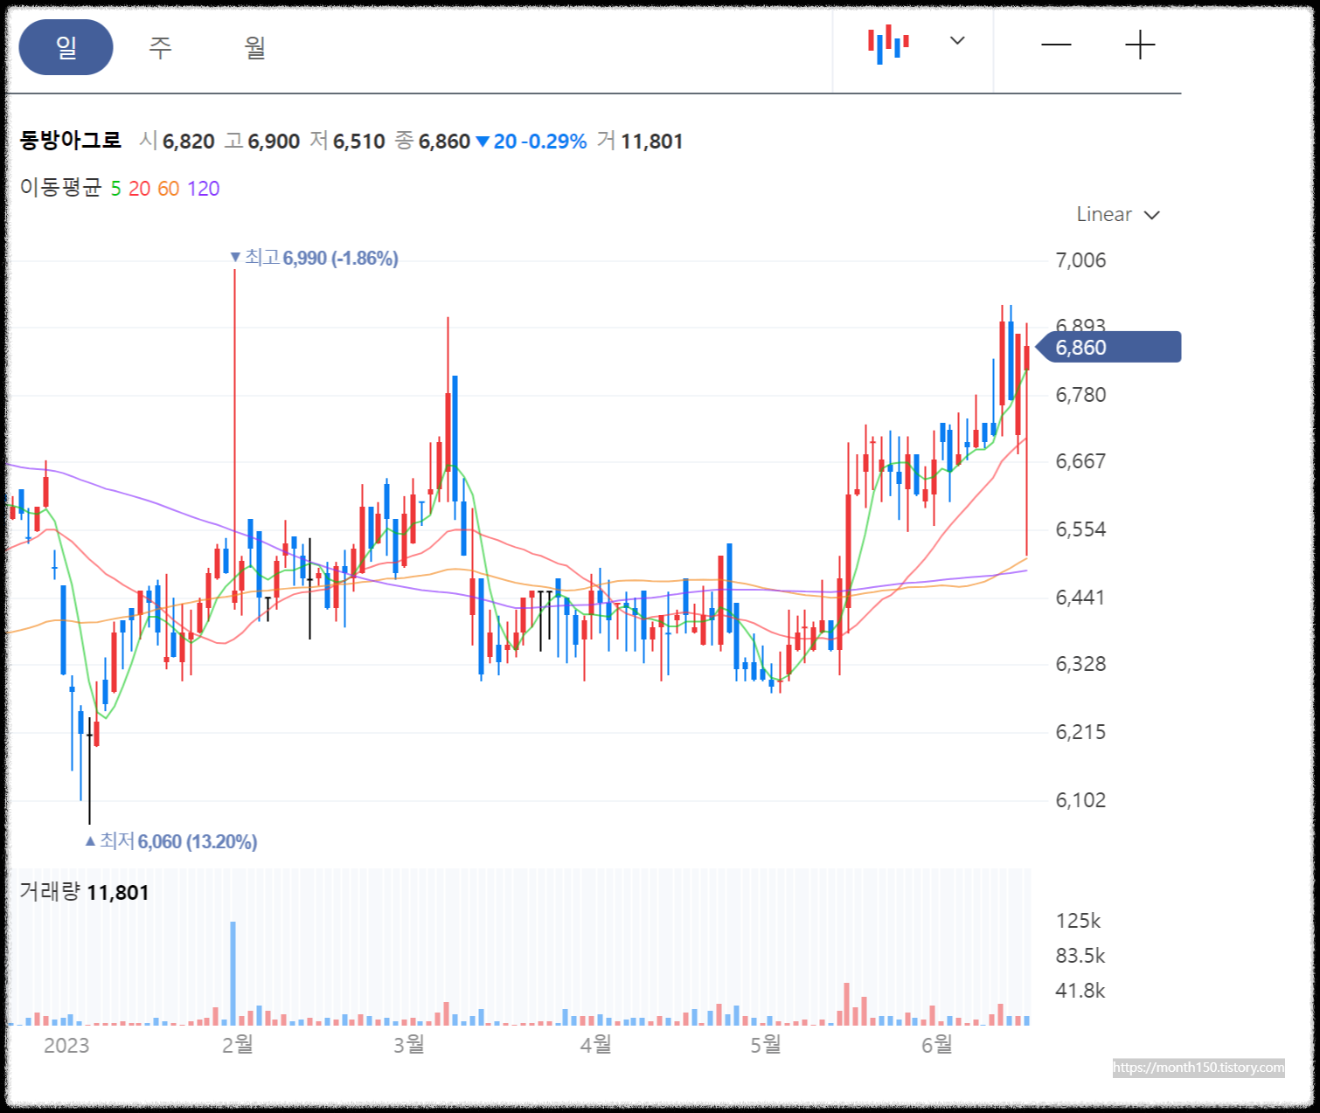Switch to the 월 (monthly) tab
Image resolution: width=1320 pixels, height=1113 pixels.
[x=254, y=47]
